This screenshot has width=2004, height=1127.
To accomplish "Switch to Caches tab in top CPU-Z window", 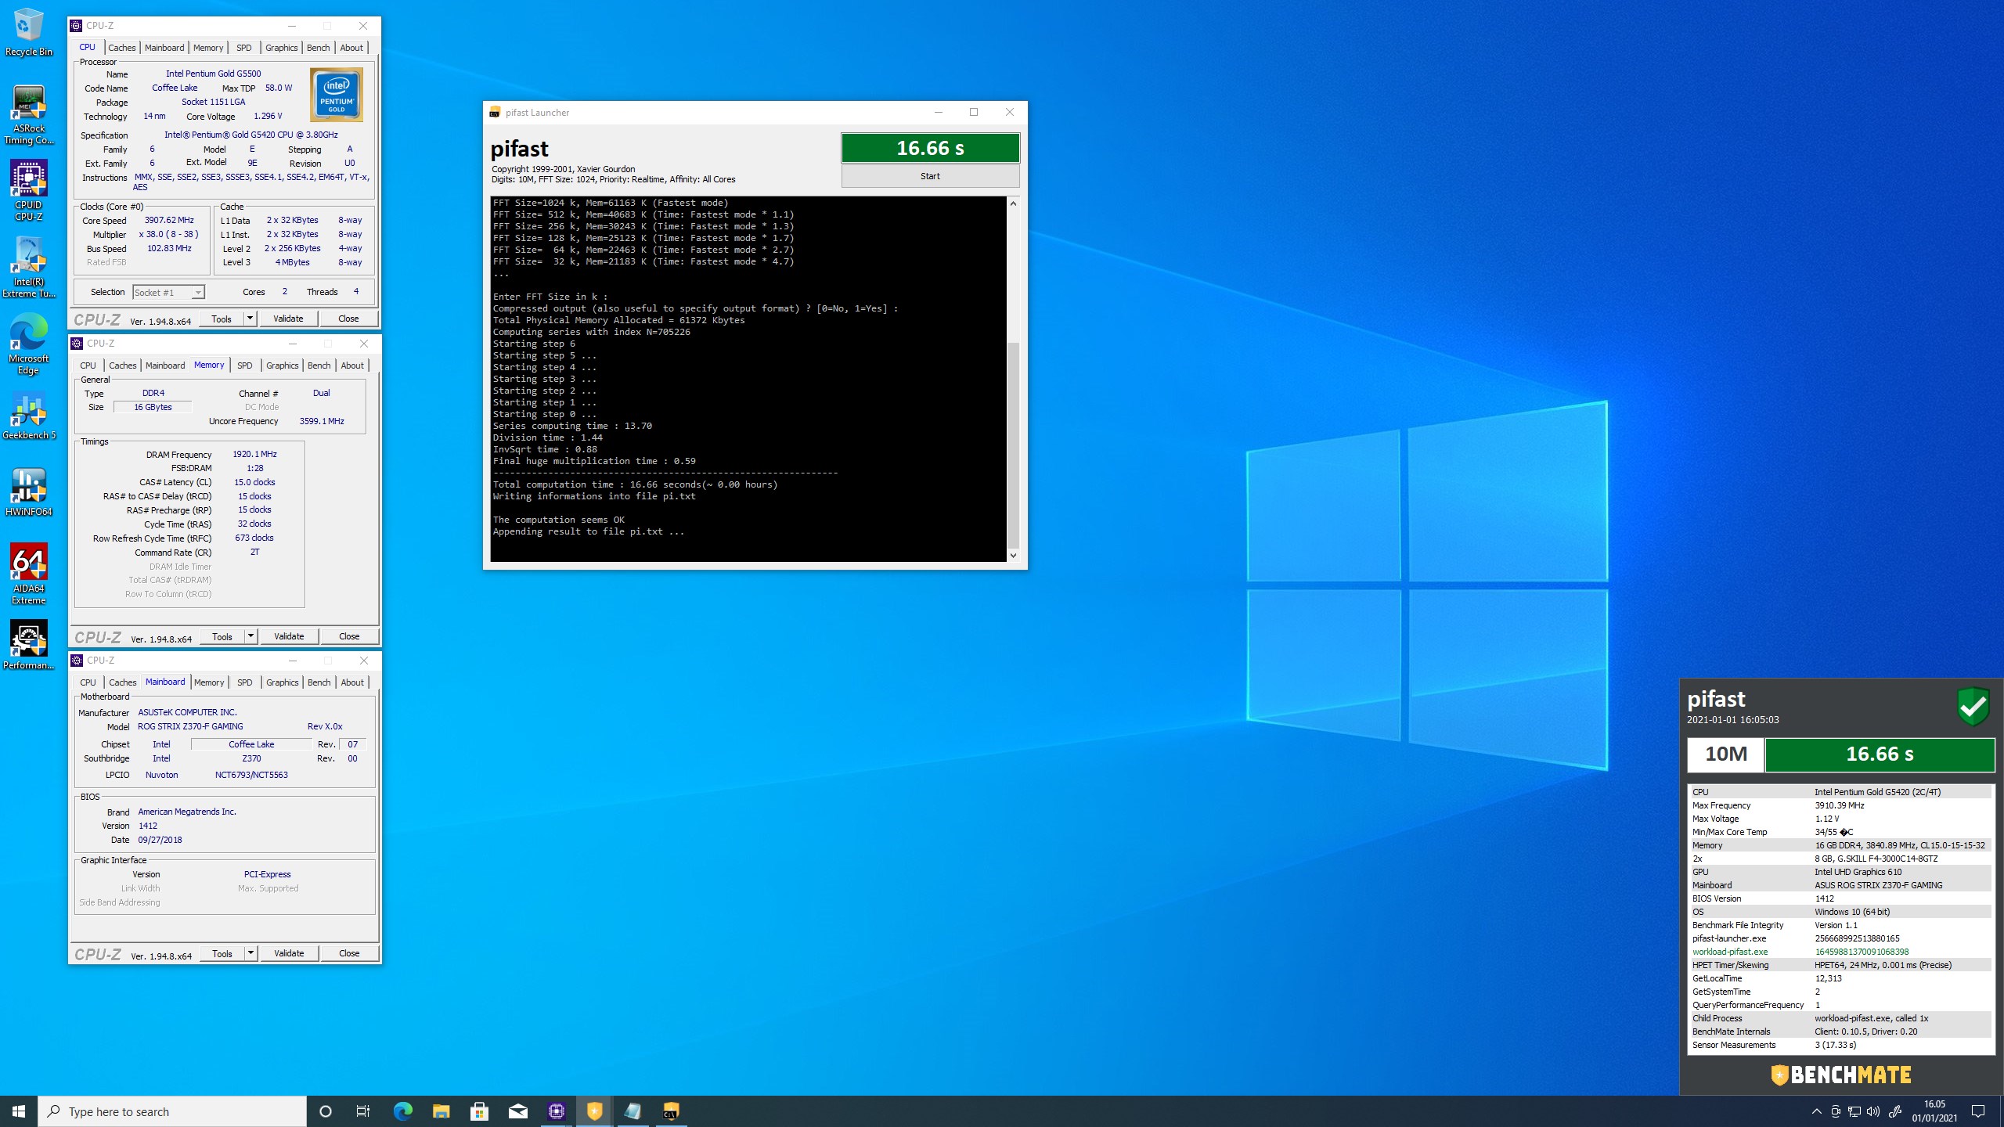I will (121, 48).
